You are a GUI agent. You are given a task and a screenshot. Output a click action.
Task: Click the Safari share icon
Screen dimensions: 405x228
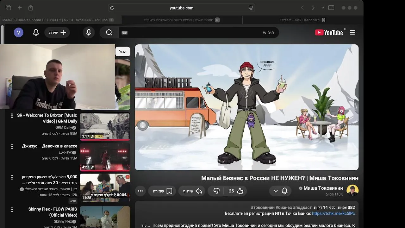(x=31, y=8)
